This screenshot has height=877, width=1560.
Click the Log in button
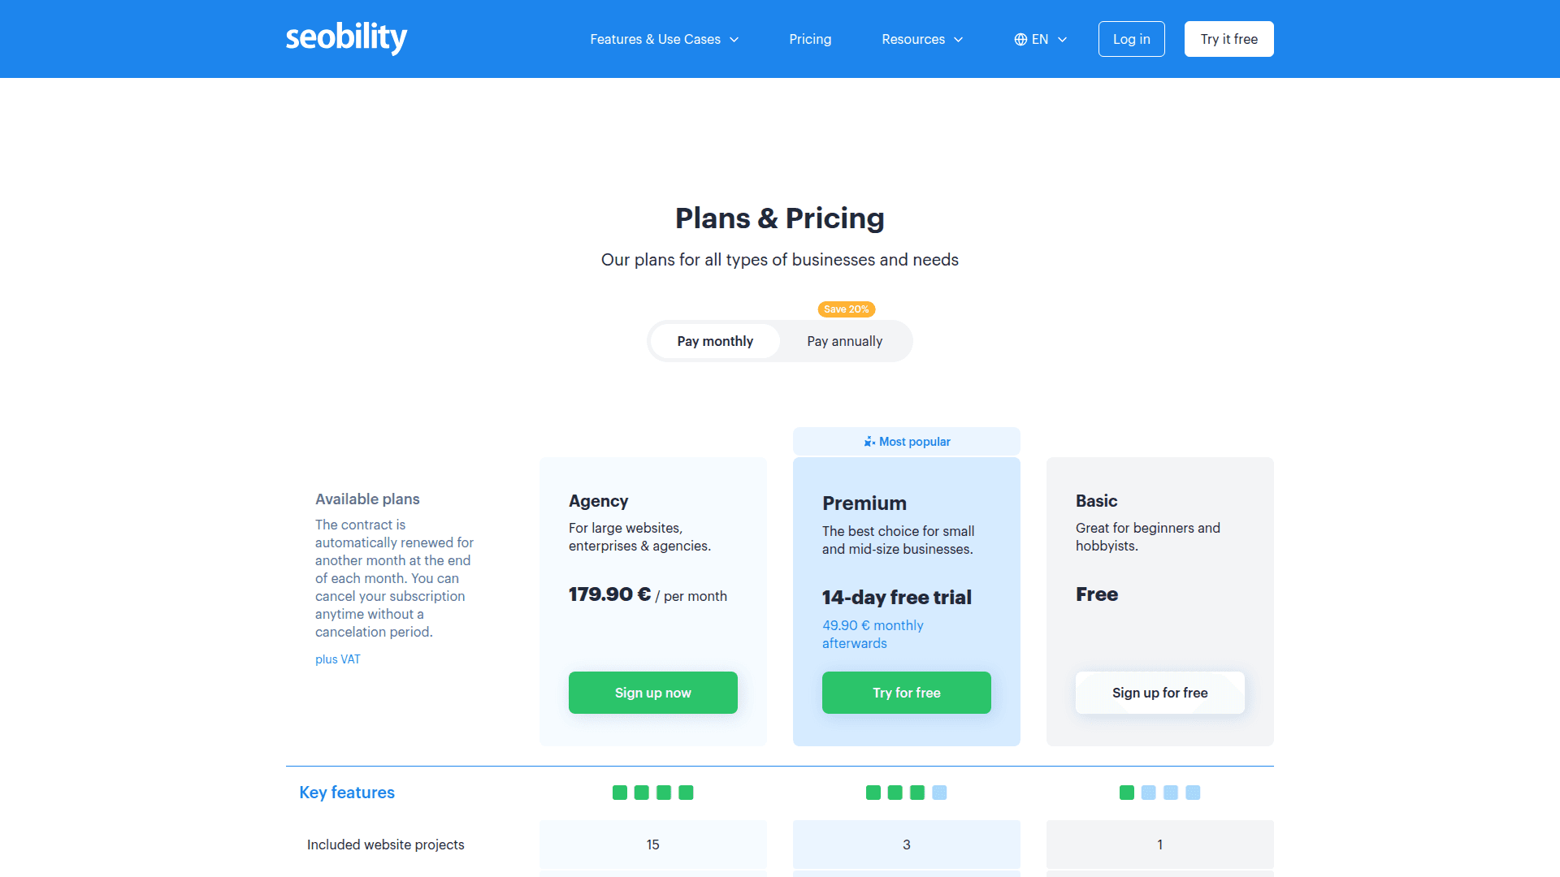1131,38
